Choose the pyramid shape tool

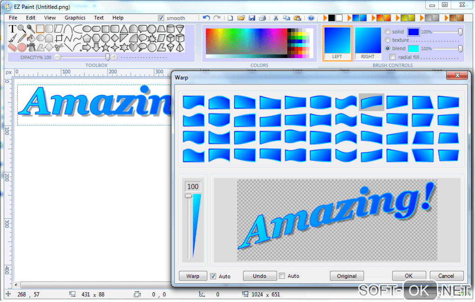[x=180, y=47]
